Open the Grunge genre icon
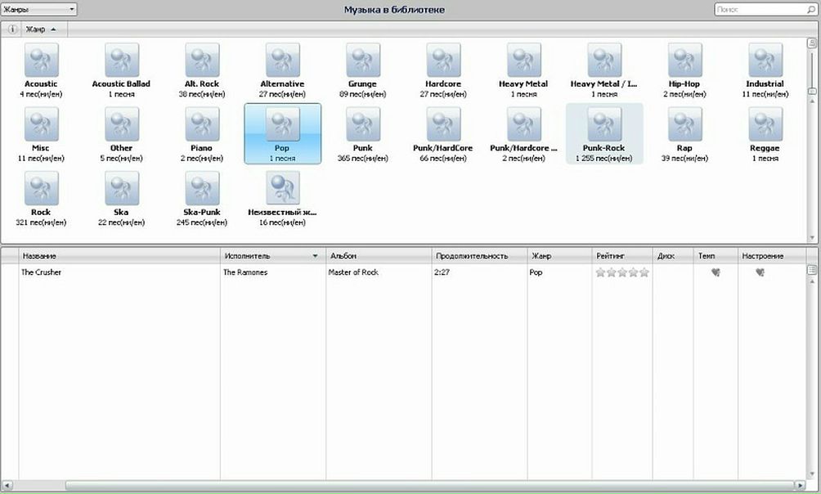The height and width of the screenshot is (494, 821). [363, 61]
